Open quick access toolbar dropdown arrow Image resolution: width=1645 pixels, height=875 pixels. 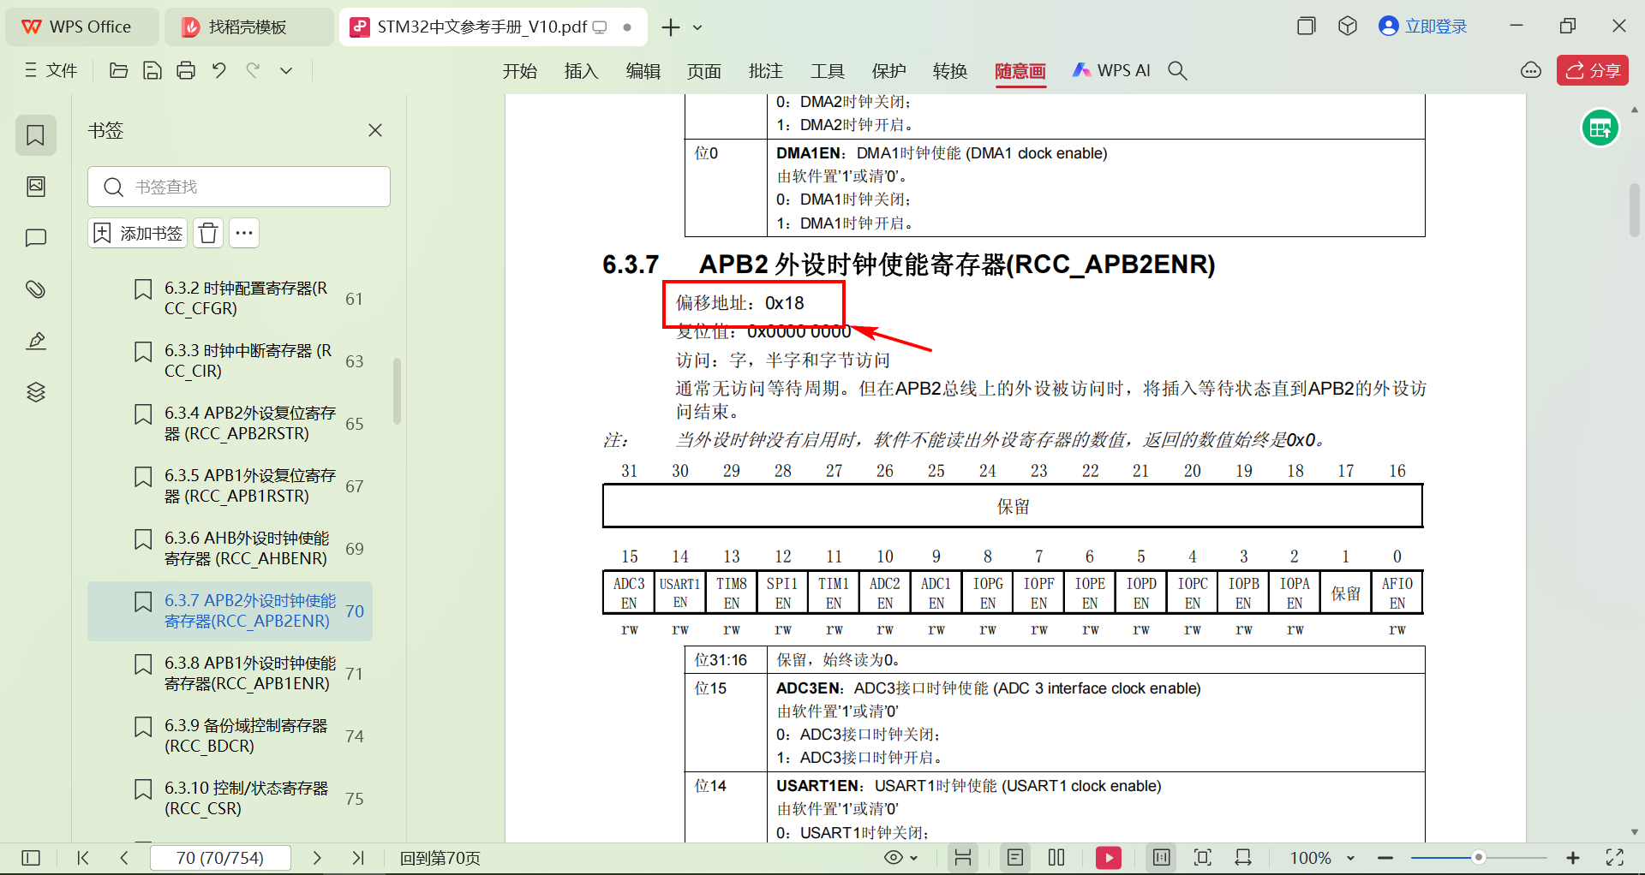(286, 71)
